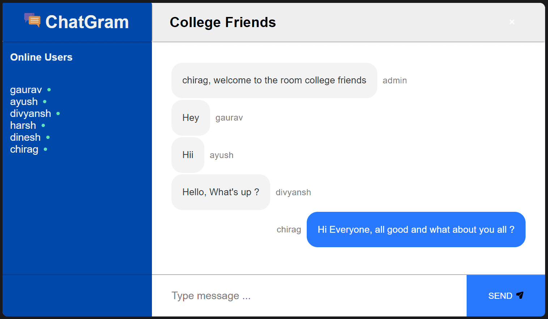Click the username harsh in Online Users
The height and width of the screenshot is (319, 548).
click(23, 125)
